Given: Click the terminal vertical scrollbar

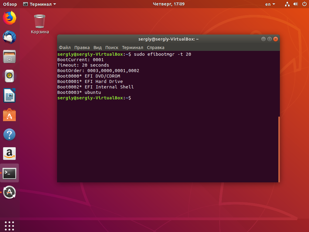Looking at the screenshot, I should [x=279, y=149].
